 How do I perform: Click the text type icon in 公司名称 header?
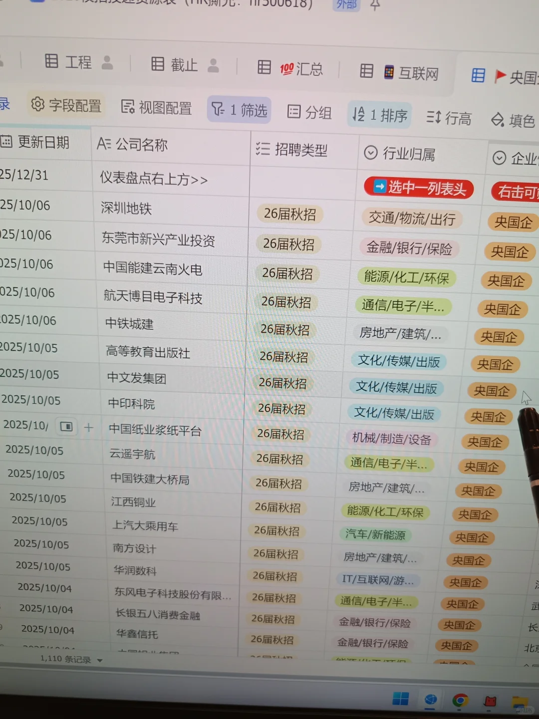pyautogui.click(x=104, y=144)
